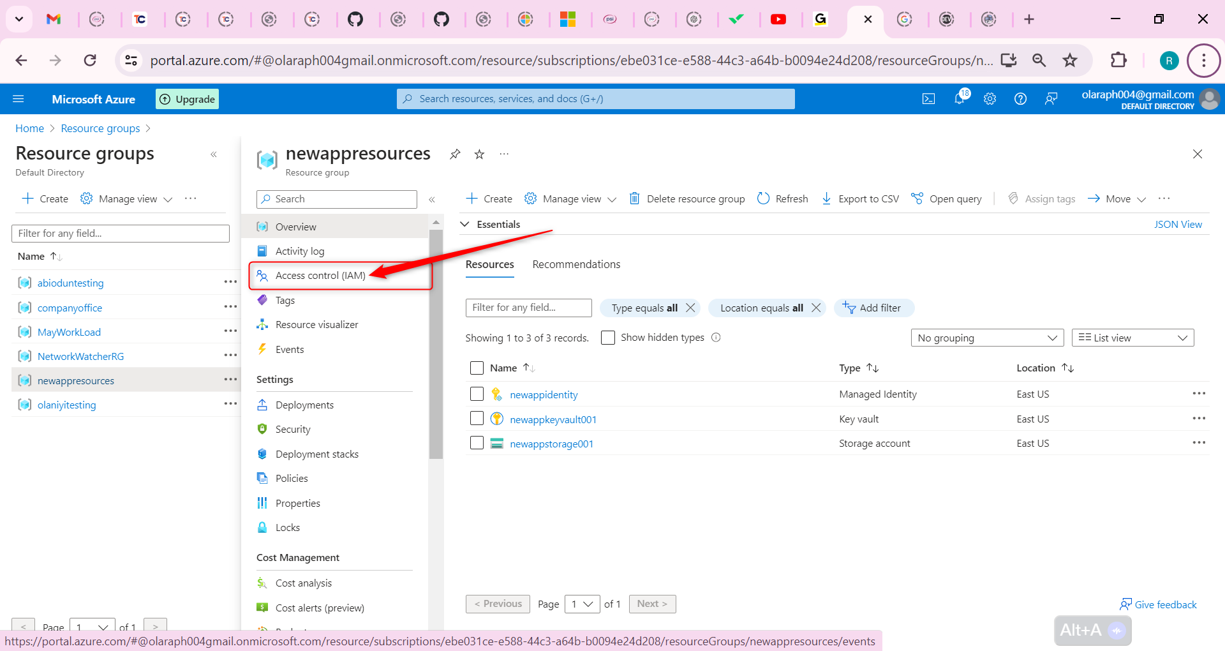The image size is (1225, 651).
Task: Open context menu for newappkeyvault001 row
Action: (x=1199, y=419)
